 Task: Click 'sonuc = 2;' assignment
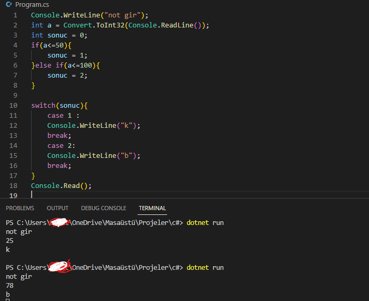(67, 76)
